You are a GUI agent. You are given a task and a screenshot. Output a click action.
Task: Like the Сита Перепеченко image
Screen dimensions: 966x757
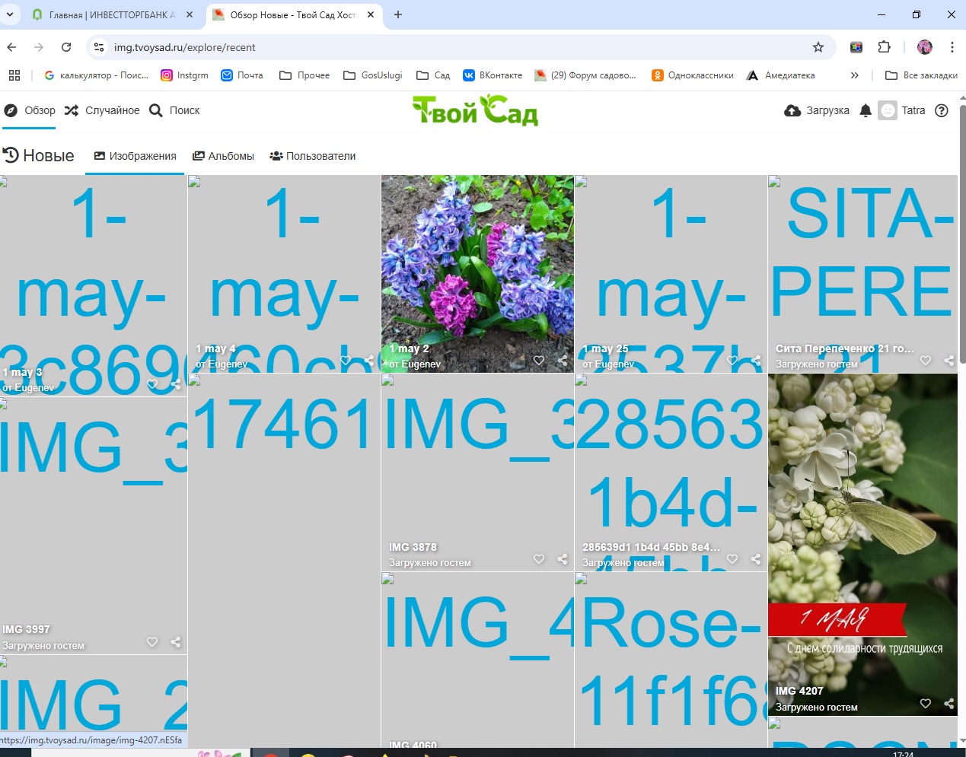coord(926,360)
